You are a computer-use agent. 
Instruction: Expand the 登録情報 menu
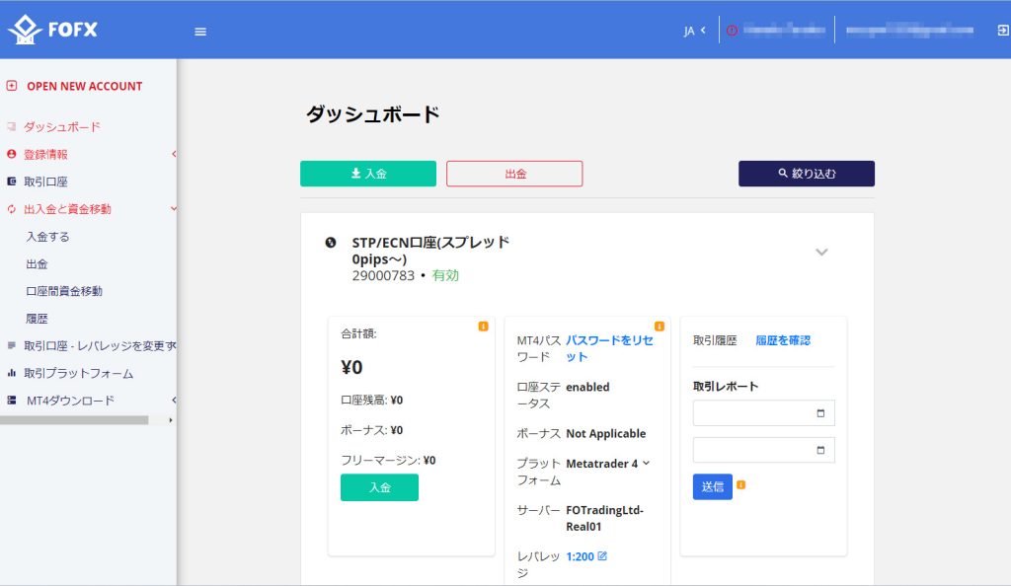tap(174, 154)
